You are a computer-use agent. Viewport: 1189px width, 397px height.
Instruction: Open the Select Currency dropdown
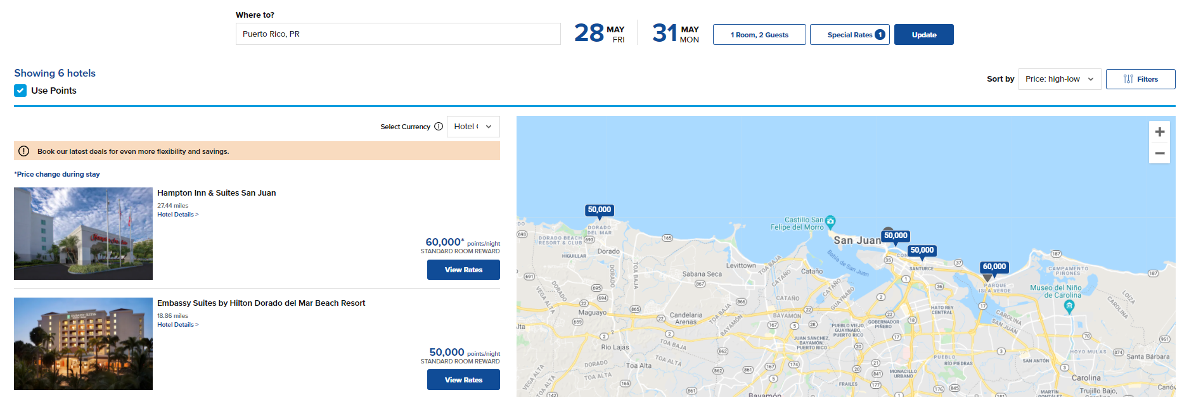pos(473,127)
